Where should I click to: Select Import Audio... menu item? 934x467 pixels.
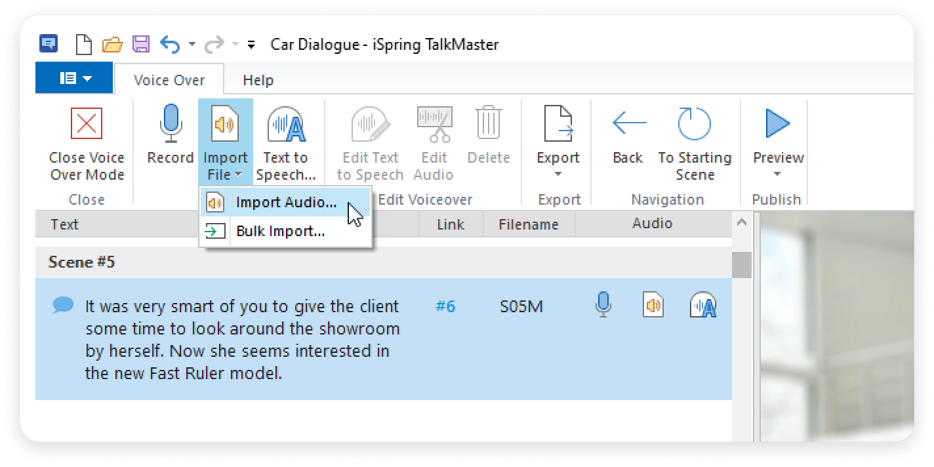point(286,203)
